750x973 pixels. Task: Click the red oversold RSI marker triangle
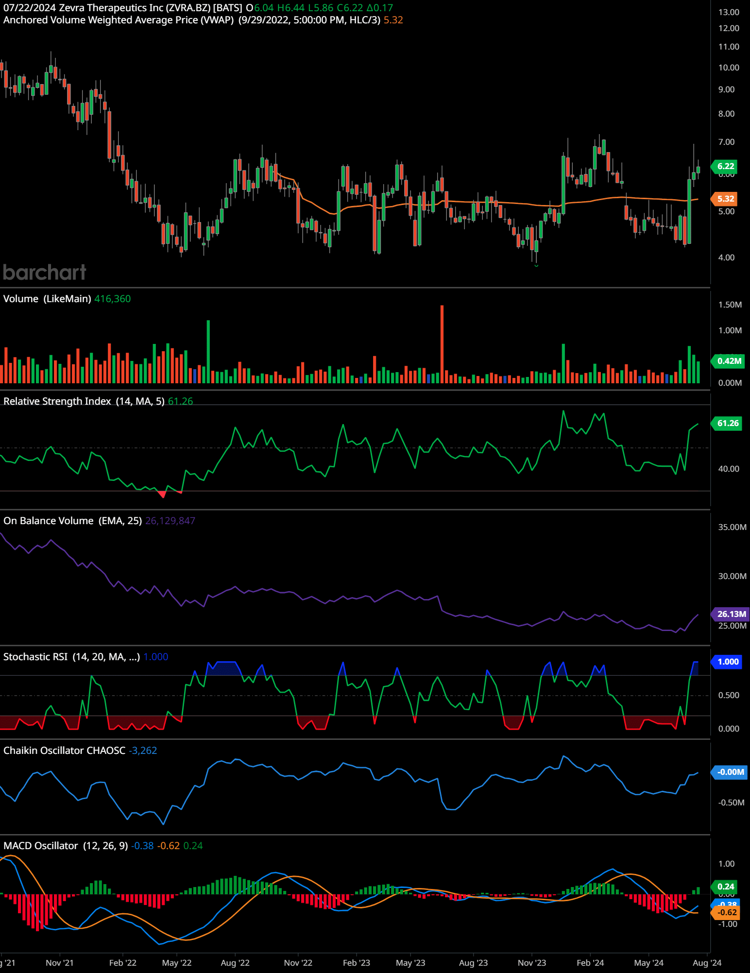pos(162,495)
